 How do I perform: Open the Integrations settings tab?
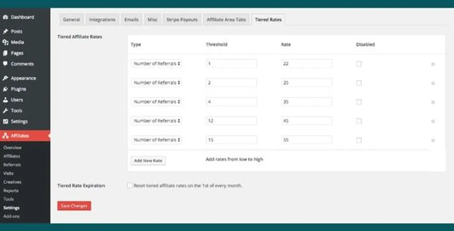tap(102, 20)
